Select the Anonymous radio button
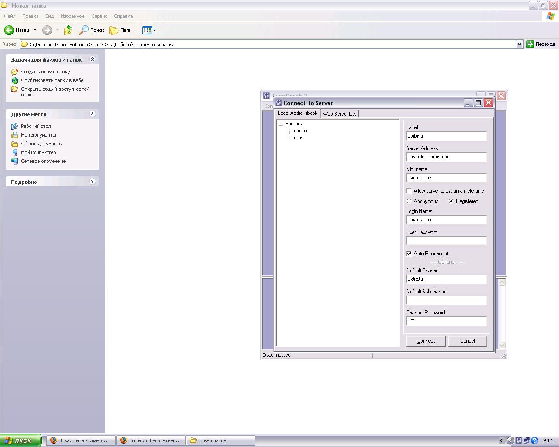Image resolution: width=559 pixels, height=447 pixels. click(x=409, y=201)
